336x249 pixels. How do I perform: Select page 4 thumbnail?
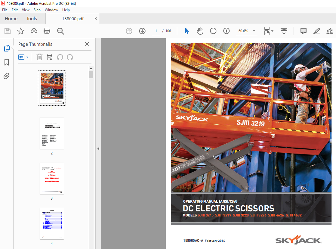(52, 224)
